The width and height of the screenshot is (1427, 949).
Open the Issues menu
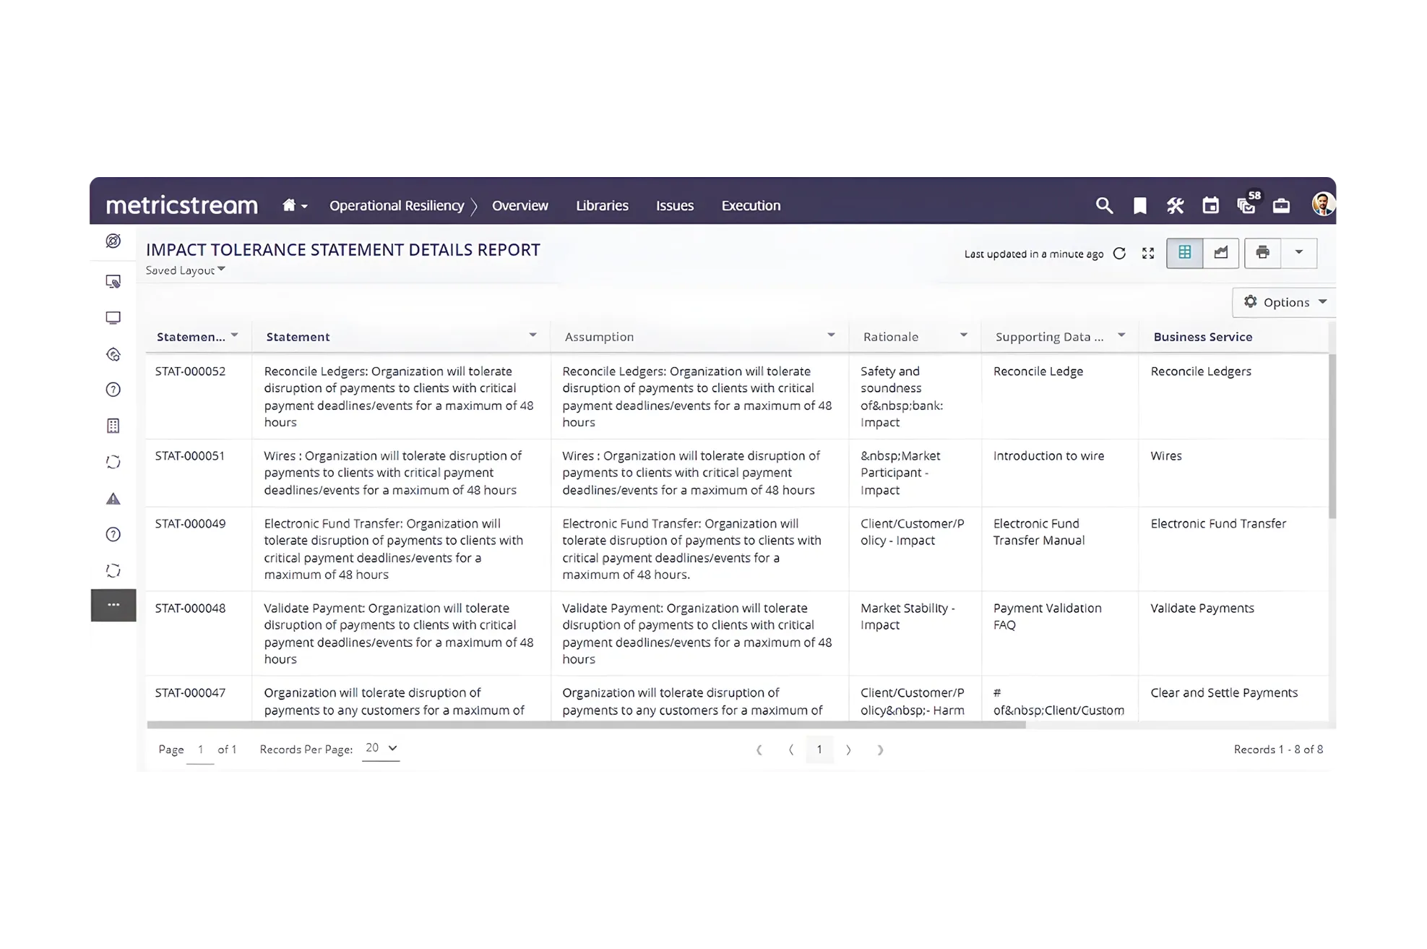(x=674, y=206)
